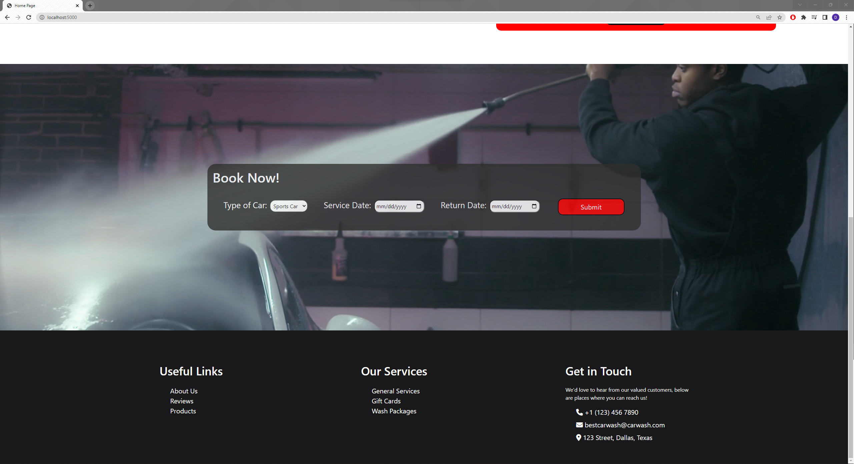Viewport: 854px width, 464px height.
Task: Open the extensions puzzle icon
Action: (x=804, y=17)
